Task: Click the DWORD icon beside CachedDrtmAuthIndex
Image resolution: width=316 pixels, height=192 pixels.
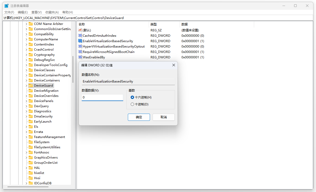Action: tap(80, 36)
